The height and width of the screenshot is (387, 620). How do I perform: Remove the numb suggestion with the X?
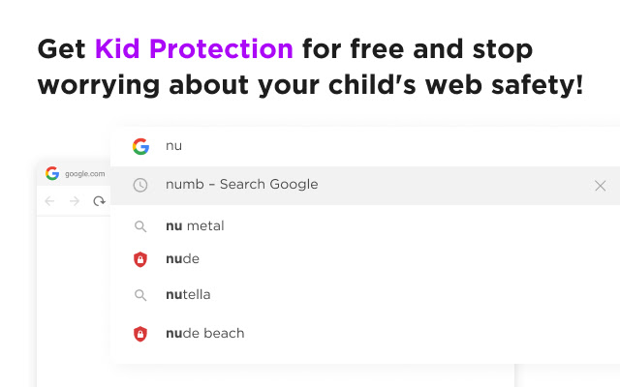pyautogui.click(x=601, y=185)
